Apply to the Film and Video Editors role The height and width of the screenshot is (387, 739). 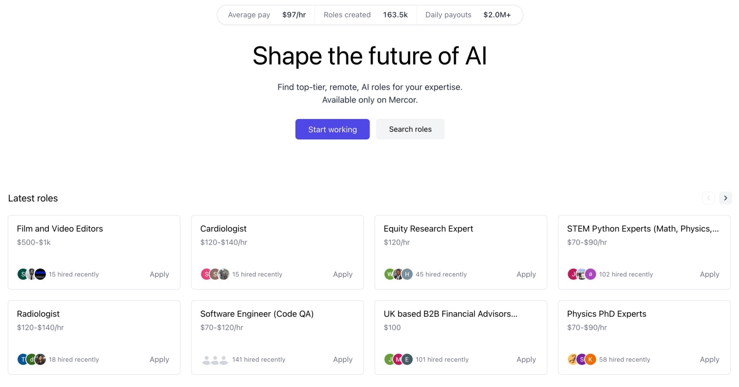[159, 274]
